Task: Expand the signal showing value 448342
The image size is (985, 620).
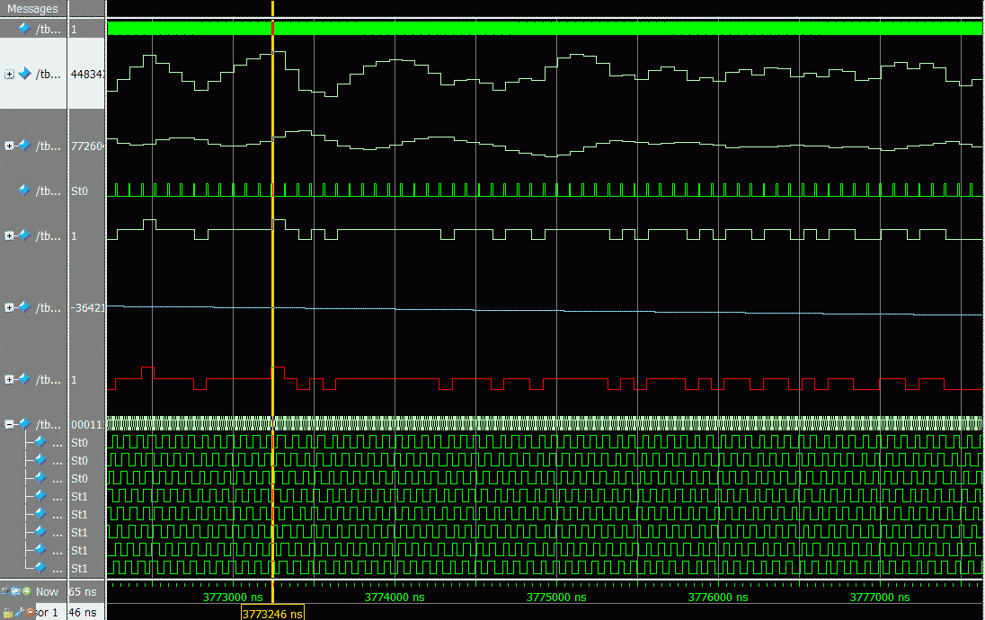Action: (x=9, y=74)
